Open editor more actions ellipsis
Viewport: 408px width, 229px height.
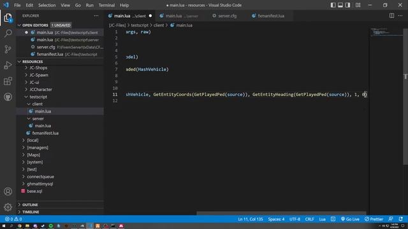click(400, 15)
